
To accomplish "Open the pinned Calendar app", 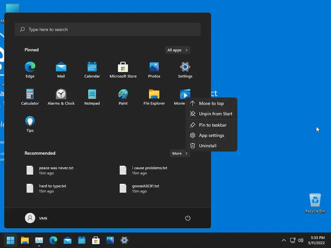I will (x=92, y=70).
